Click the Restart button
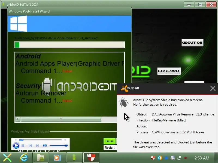218x163 pixels. point(110,148)
